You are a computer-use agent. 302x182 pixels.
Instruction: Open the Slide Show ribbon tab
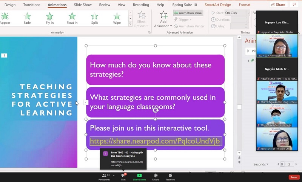[83, 5]
